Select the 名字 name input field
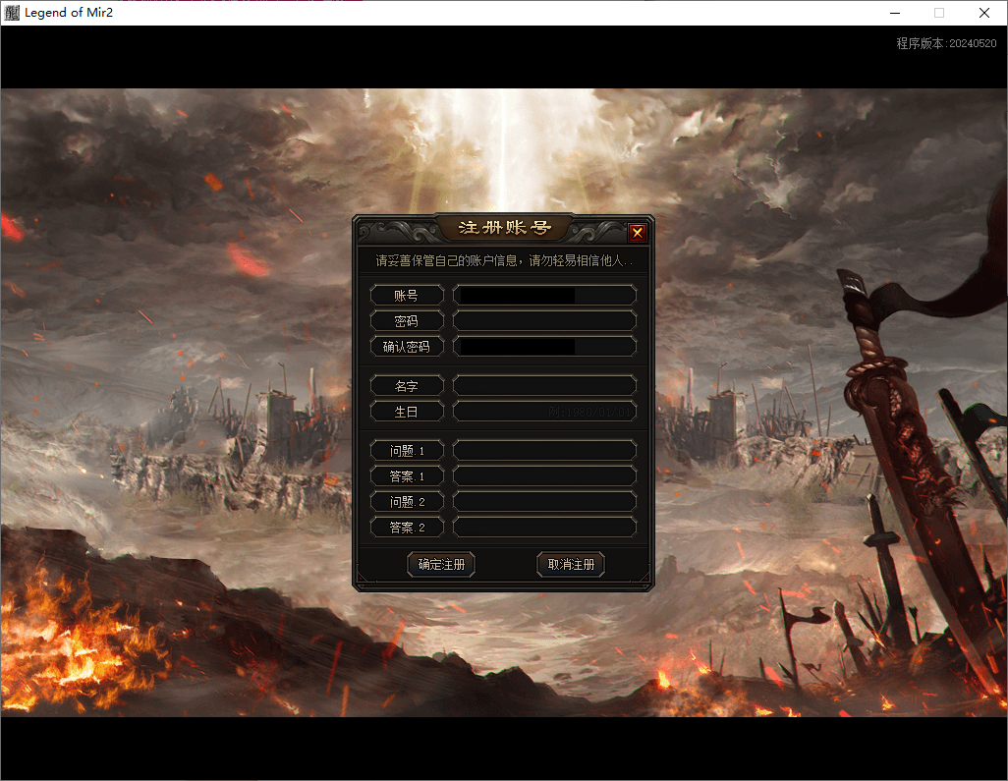Screen dimensions: 1008x781 tap(544, 386)
